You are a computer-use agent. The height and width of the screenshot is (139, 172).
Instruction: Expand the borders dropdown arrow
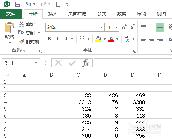pyautogui.click(x=89, y=39)
